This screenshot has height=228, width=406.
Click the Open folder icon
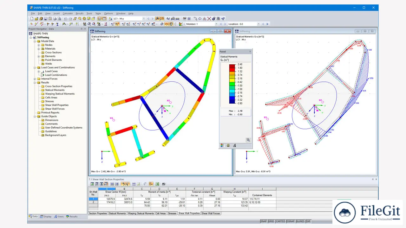pyautogui.click(x=36, y=19)
